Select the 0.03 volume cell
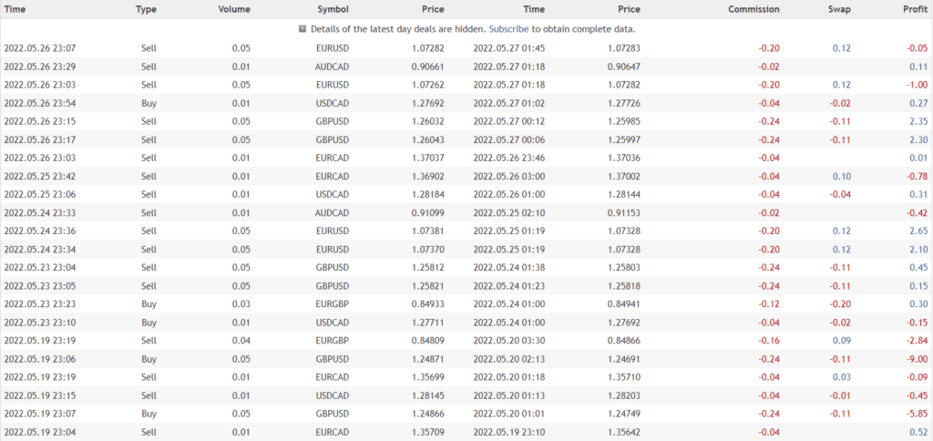 click(x=241, y=304)
